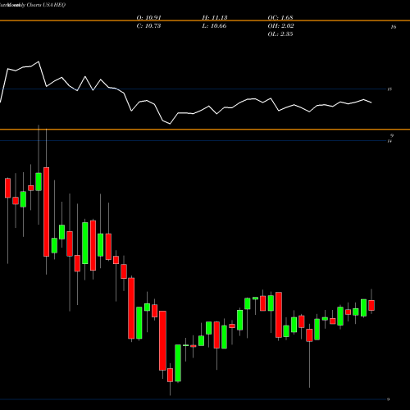
Task: Click the open price value O: 10.91
Action: [149, 18]
